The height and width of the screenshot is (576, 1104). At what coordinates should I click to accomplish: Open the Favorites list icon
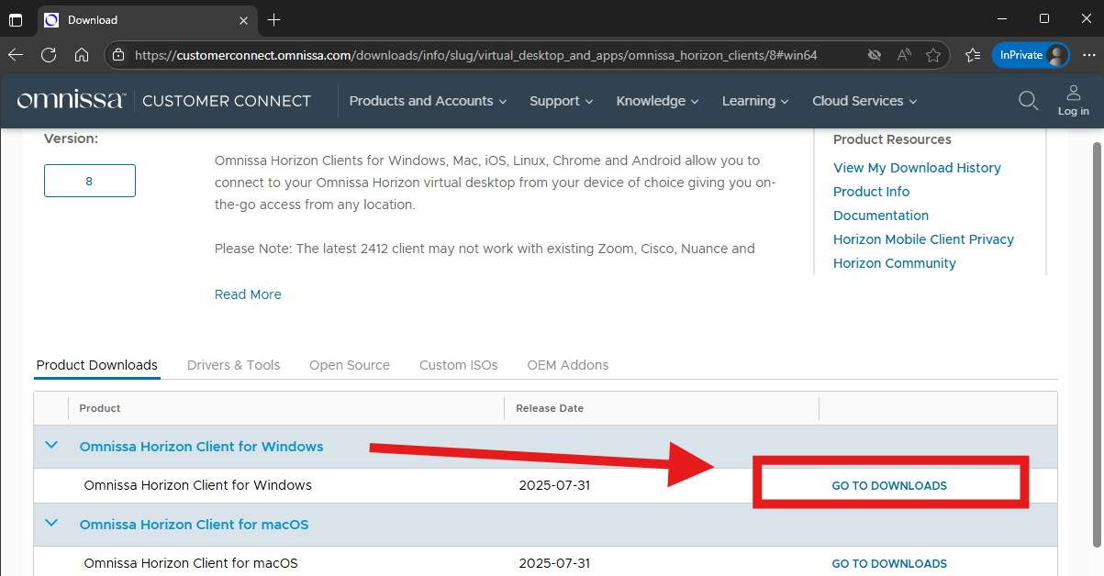pos(973,55)
